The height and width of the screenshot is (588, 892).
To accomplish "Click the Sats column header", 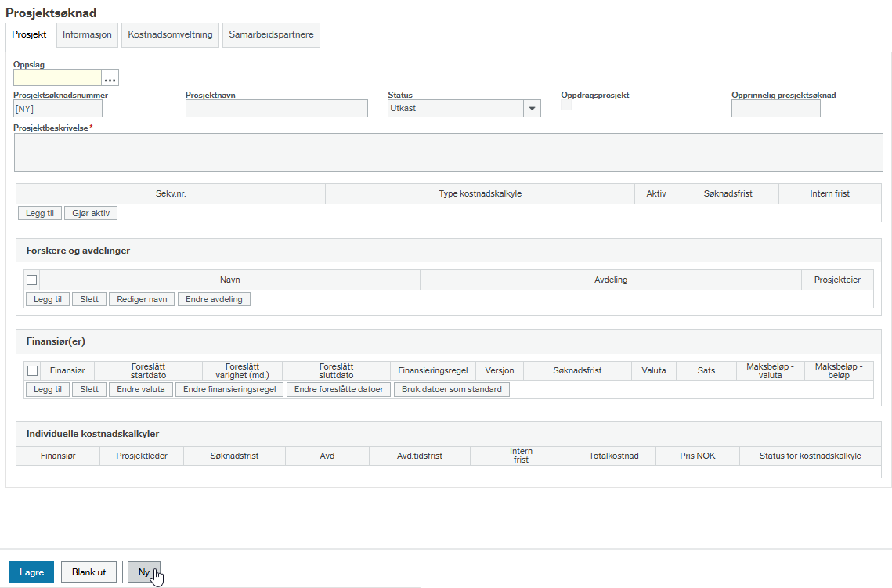I will tap(706, 371).
